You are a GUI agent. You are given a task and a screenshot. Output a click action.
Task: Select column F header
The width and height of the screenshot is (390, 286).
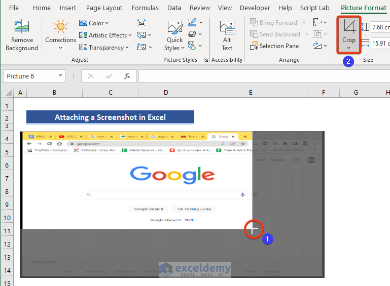click(x=324, y=93)
